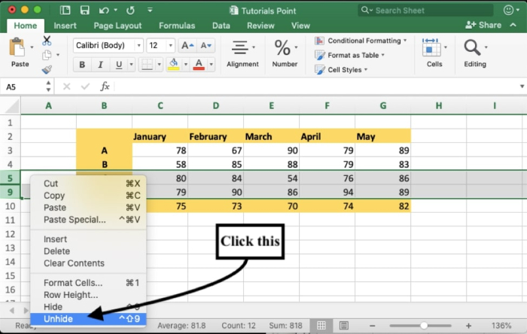Viewport: 527px width, 334px height.
Task: Open the font color dropdown arrow
Action: 212,65
